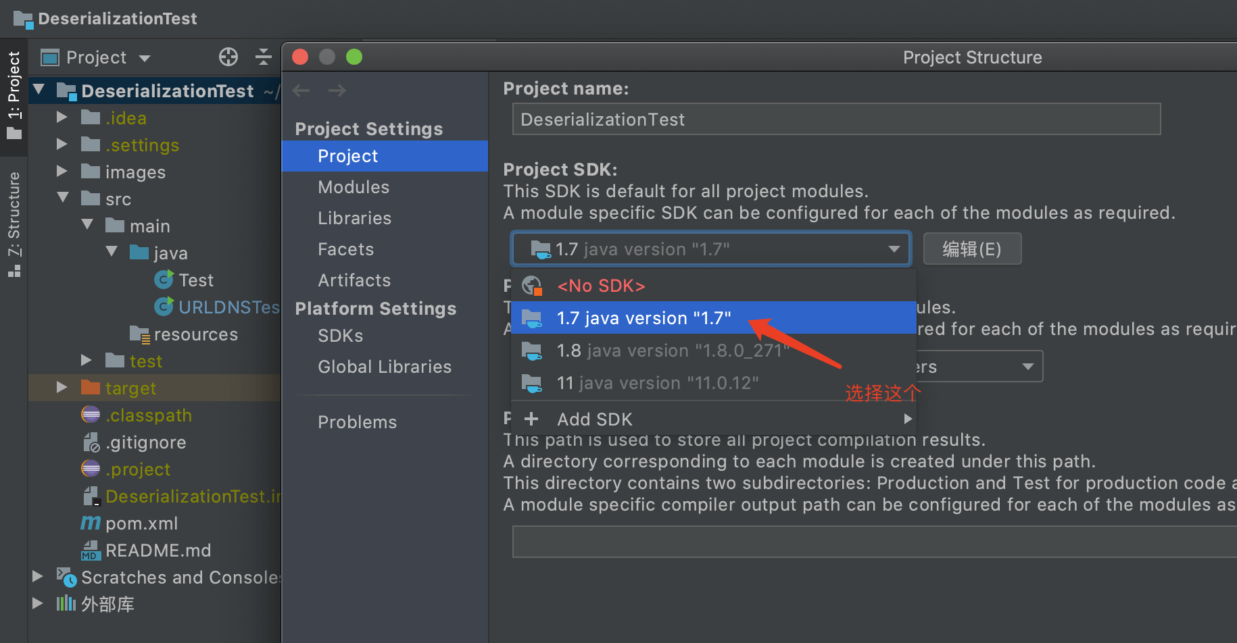Expand the 外部库 external libraries node
1237x643 pixels.
tap(38, 604)
